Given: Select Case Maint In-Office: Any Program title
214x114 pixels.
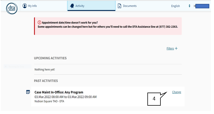Looking at the screenshot, I should (x=59, y=92).
